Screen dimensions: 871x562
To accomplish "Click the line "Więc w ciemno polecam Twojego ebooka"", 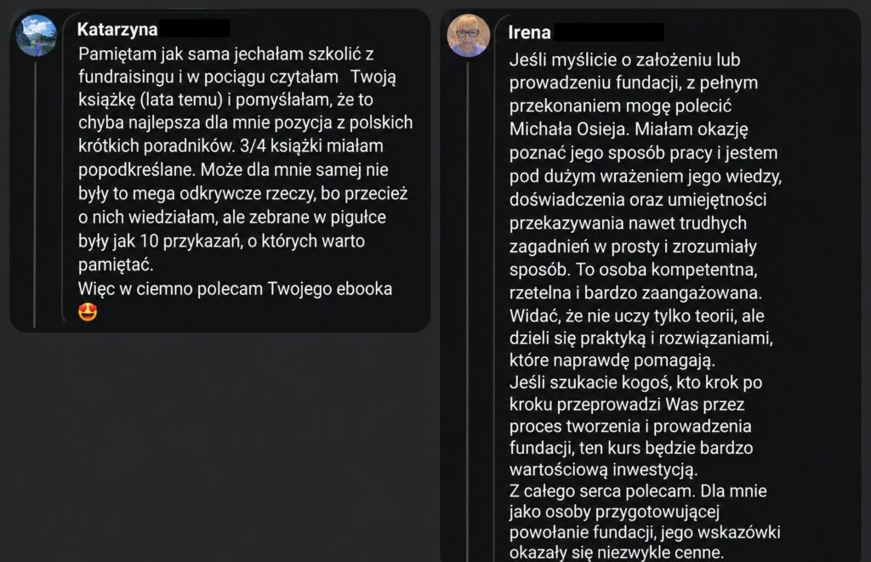I will [235, 289].
